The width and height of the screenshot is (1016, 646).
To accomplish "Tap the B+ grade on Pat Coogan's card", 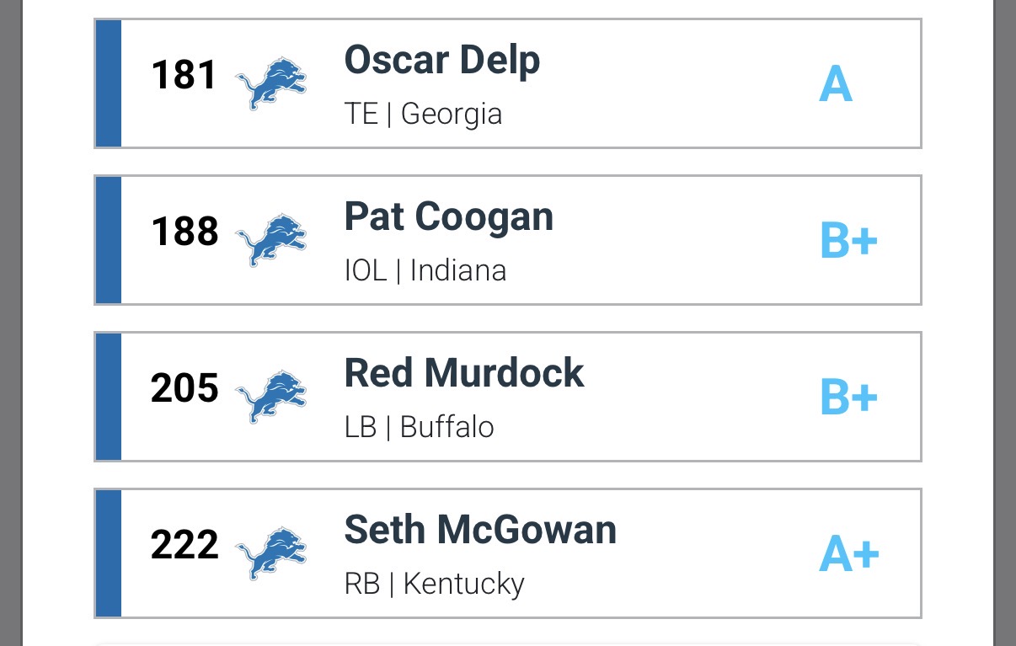I will point(848,242).
